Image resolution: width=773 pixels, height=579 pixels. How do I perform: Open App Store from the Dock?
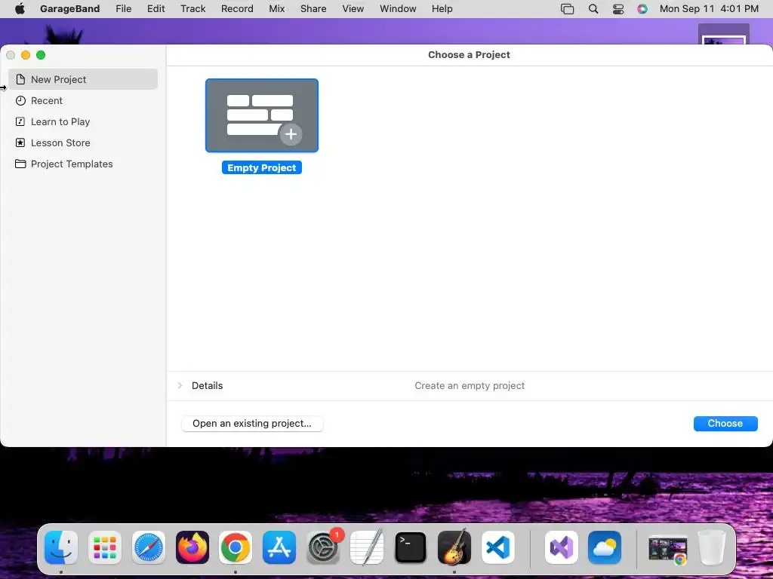point(279,547)
